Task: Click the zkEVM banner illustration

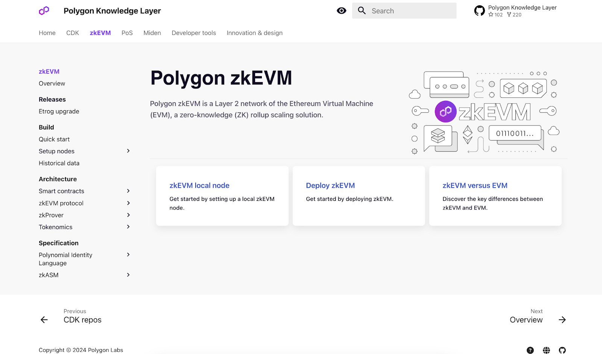Action: (484, 112)
